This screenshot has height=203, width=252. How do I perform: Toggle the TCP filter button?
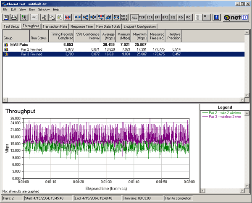(142, 18)
